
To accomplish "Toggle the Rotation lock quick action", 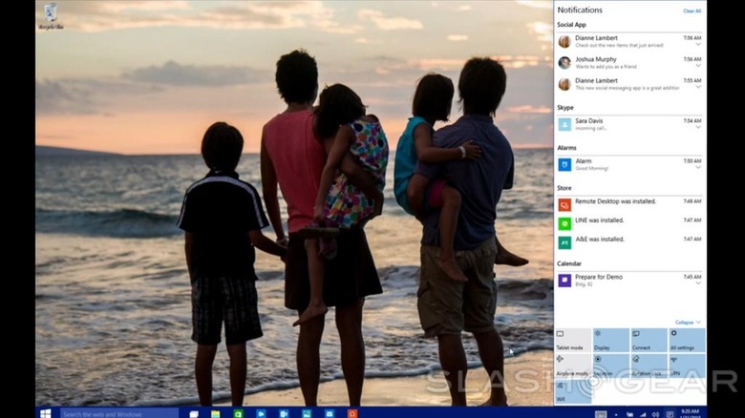I will point(649,366).
